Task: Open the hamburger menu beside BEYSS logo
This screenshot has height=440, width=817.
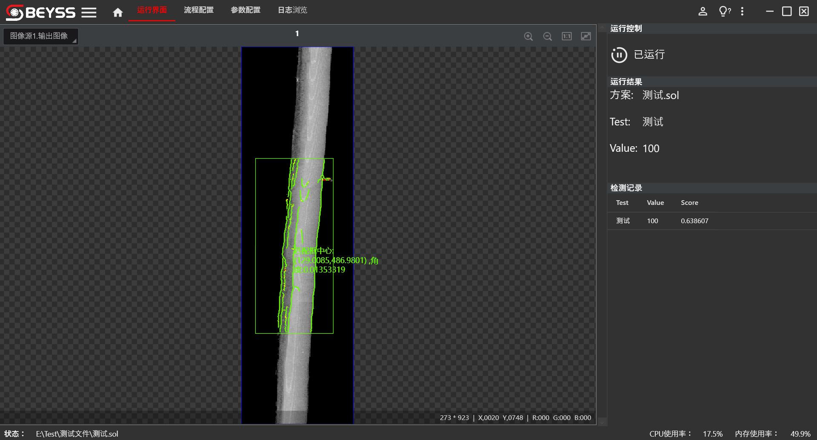Action: tap(89, 13)
